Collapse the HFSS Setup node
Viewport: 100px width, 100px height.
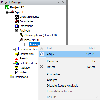17,40
